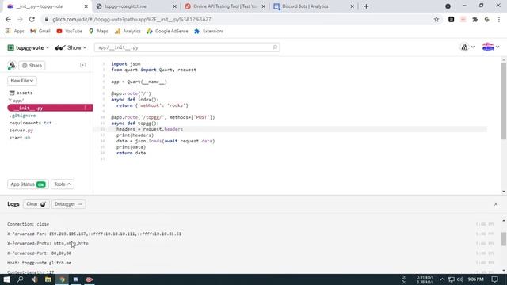The height and width of the screenshot is (285, 507).
Task: Click the editor vertical scrollbar
Action: click(504, 101)
